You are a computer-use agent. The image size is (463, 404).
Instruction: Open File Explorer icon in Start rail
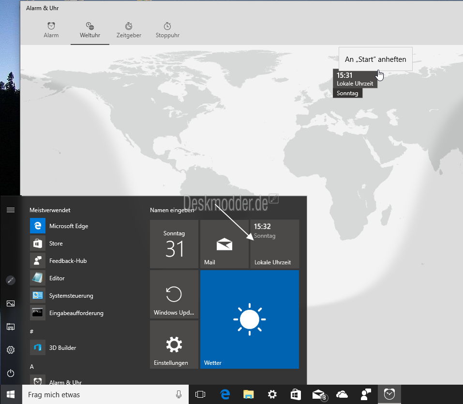(x=11, y=327)
